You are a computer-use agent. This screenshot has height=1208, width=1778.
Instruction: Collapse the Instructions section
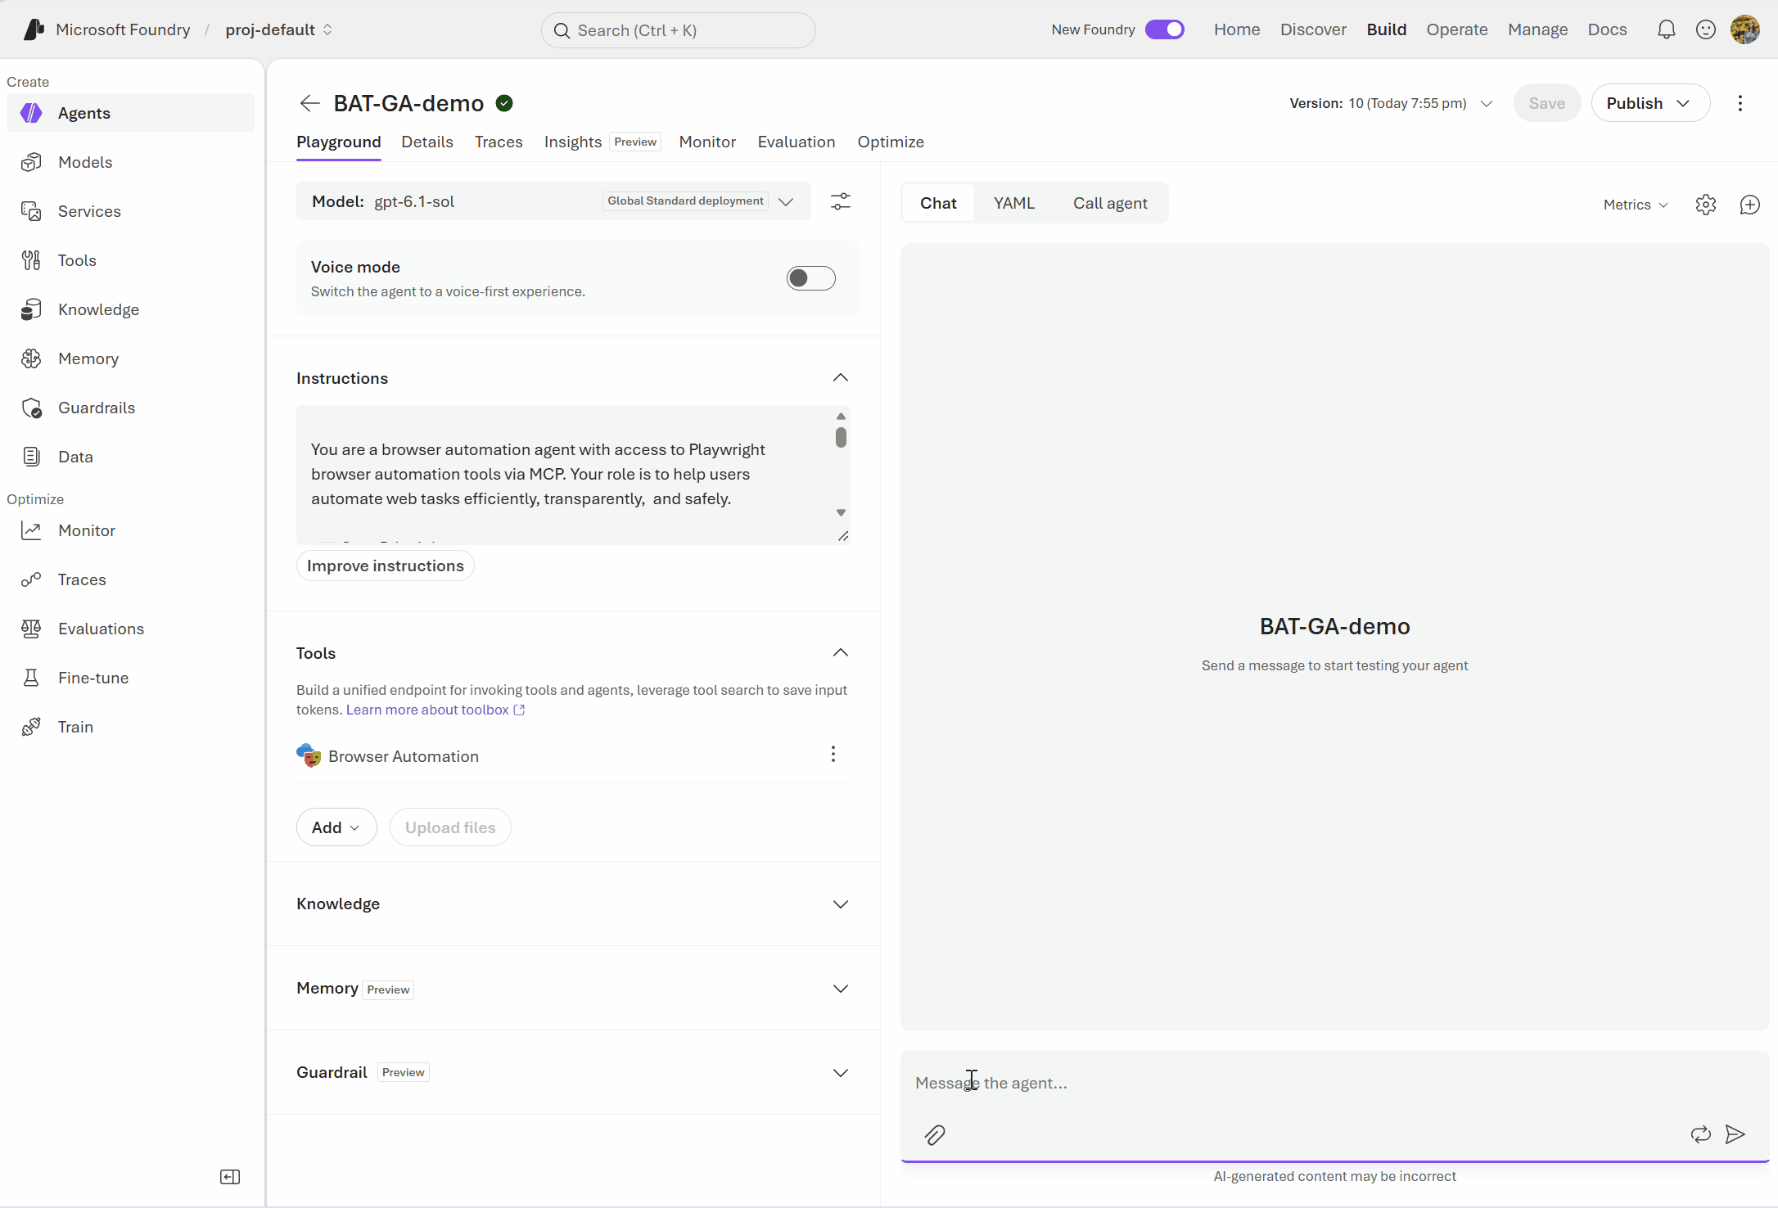click(x=840, y=377)
